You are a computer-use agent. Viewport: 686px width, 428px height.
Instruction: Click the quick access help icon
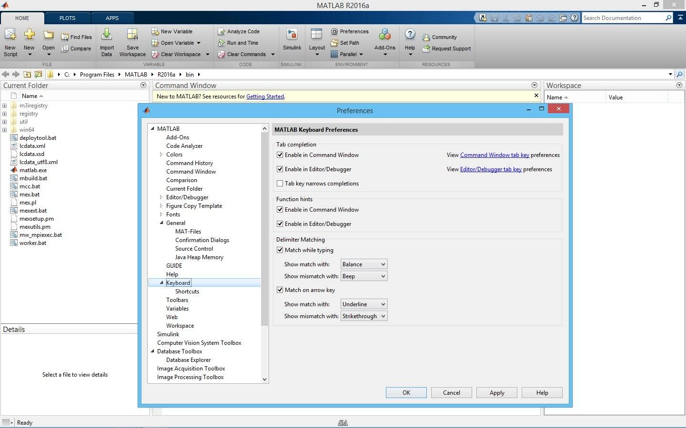(x=575, y=18)
